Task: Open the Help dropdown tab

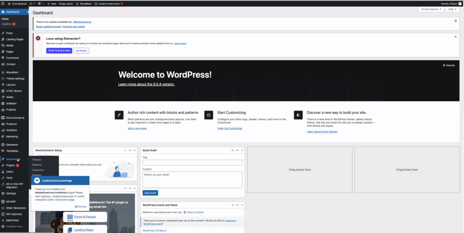Action: [x=452, y=9]
